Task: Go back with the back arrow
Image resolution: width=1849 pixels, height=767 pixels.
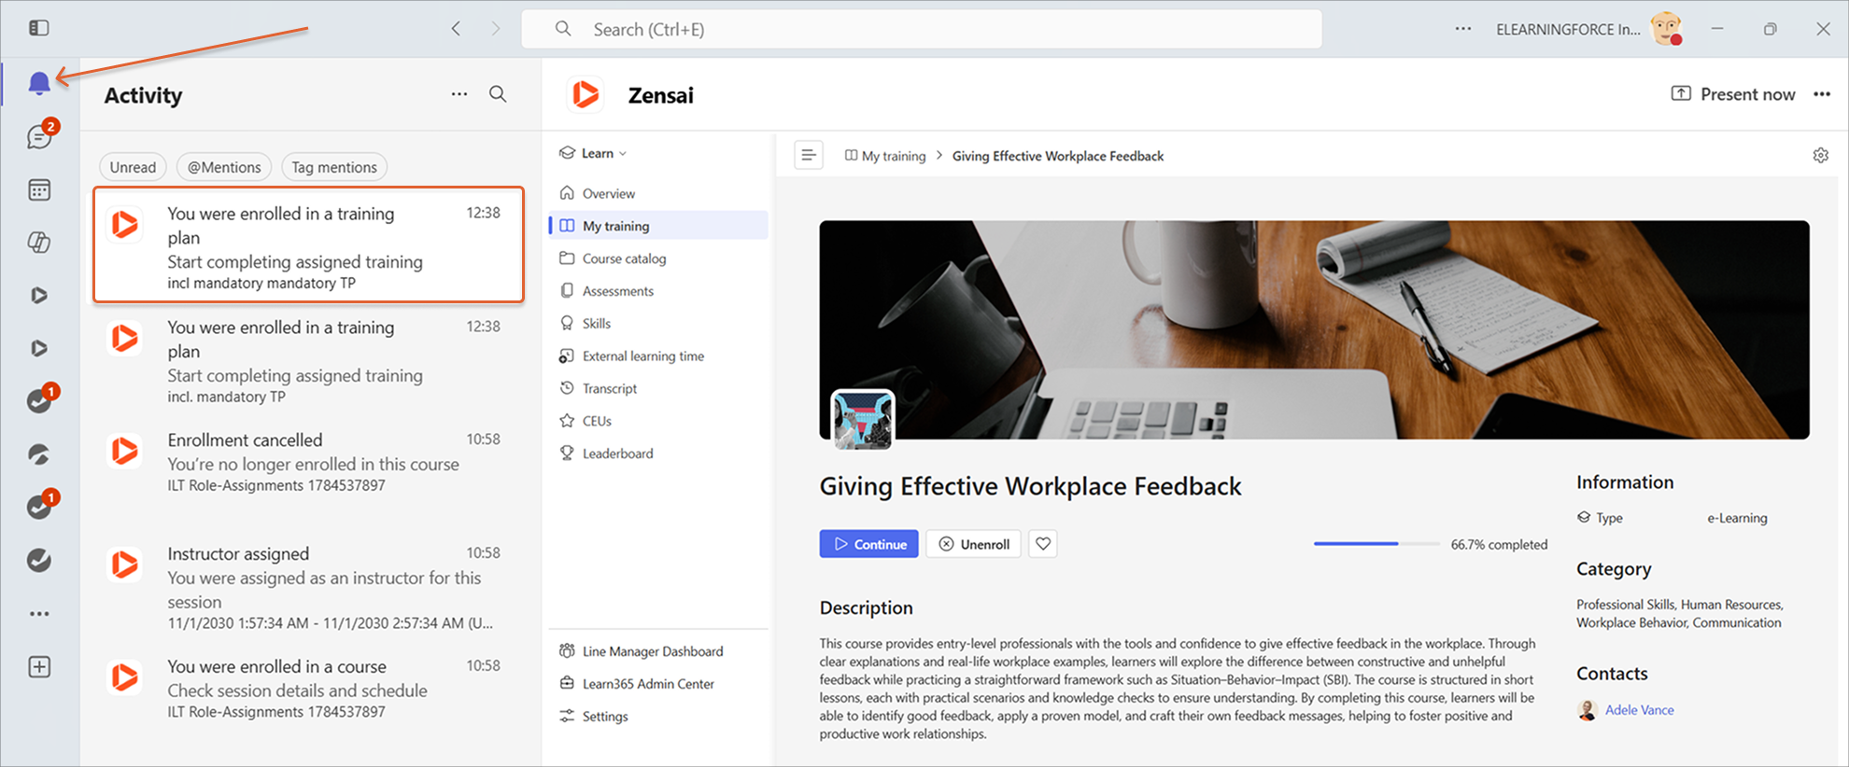Action: tap(456, 29)
